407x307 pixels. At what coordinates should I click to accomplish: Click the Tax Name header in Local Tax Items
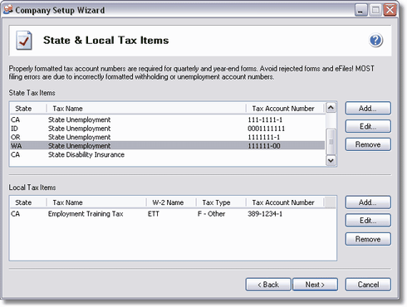pos(96,202)
